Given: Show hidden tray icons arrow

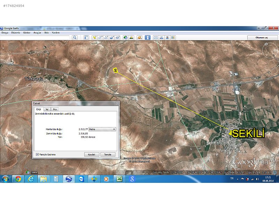Looking at the screenshot, I should (x=237, y=179).
